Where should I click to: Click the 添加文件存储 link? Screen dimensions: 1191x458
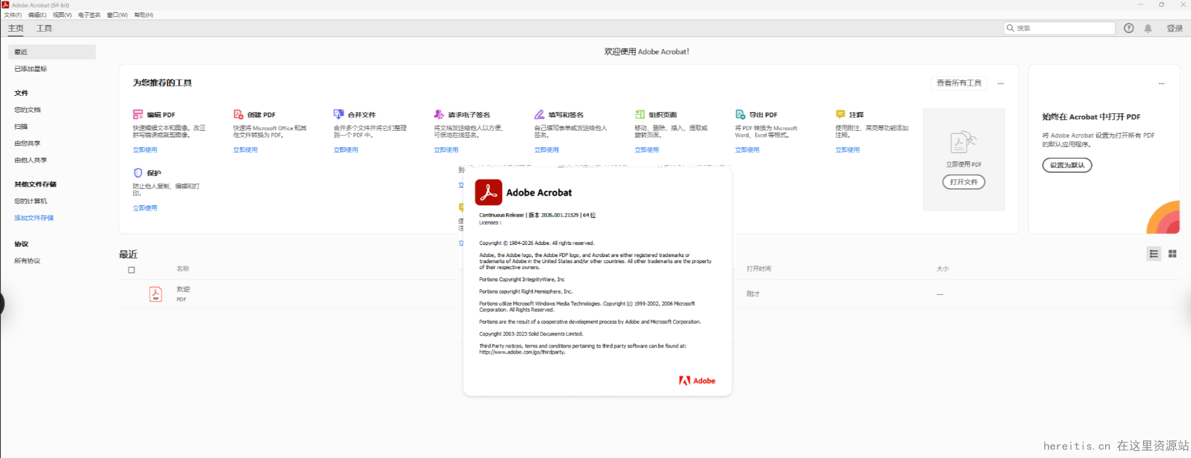pyautogui.click(x=34, y=218)
